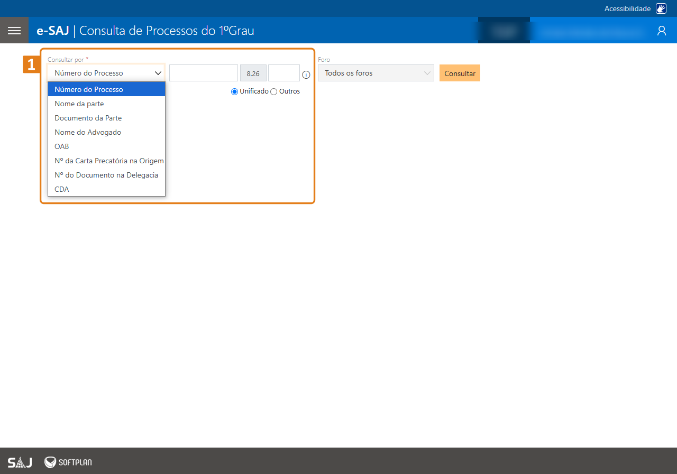The width and height of the screenshot is (677, 474).
Task: Select the Unificado radio button
Action: 235,91
